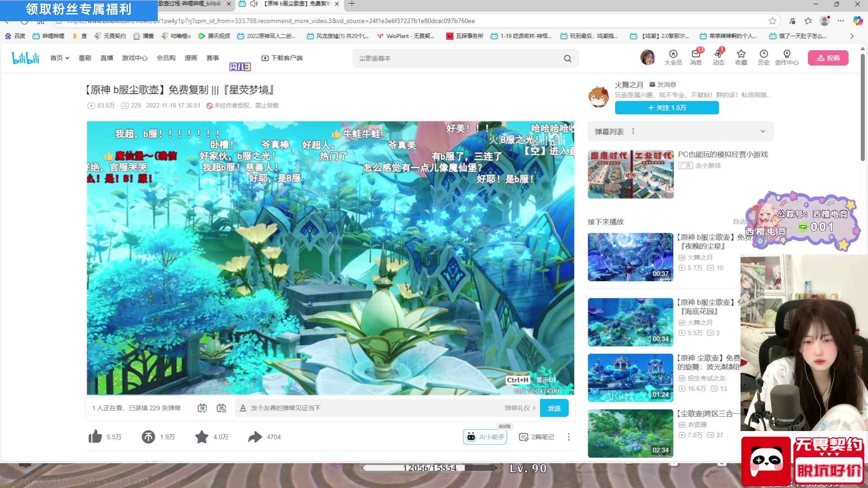This screenshot has height=488, width=868.
Task: Open the 01:24 recommended video thumbnail
Action: click(631, 378)
